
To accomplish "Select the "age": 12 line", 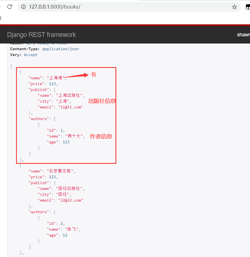I will [57, 235].
